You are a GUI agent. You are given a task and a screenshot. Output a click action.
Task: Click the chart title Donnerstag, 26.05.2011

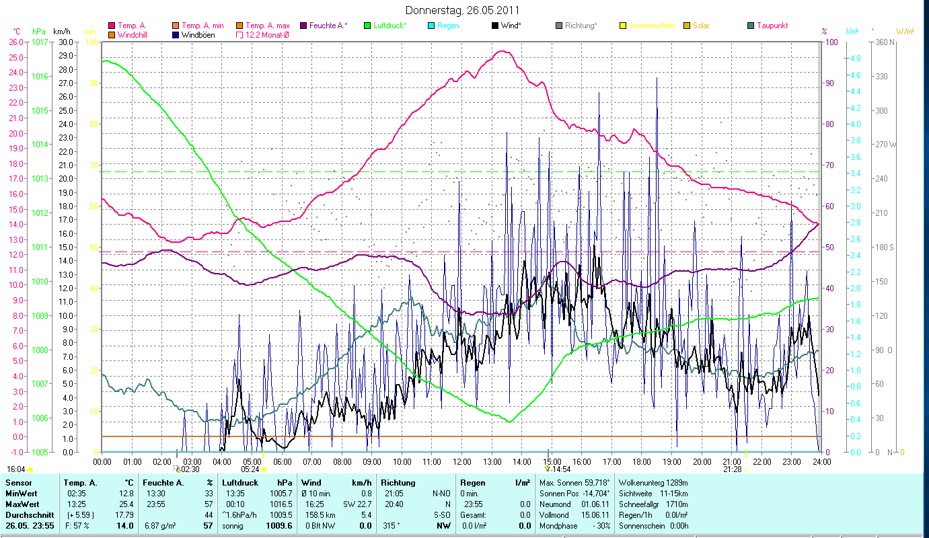pos(463,11)
